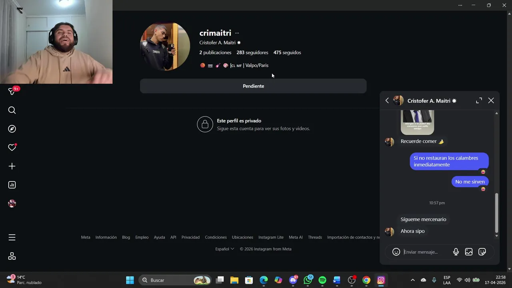Viewport: 512px width, 288px height.
Task: Open weather widget showing 14°C
Action: 25,280
